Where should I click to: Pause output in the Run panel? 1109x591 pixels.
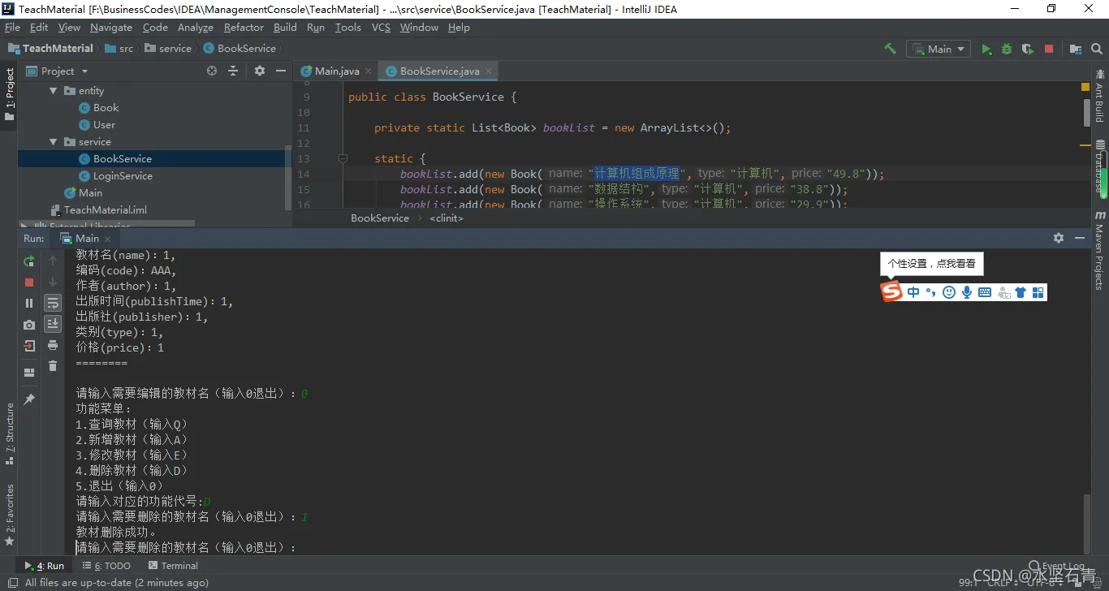click(29, 303)
